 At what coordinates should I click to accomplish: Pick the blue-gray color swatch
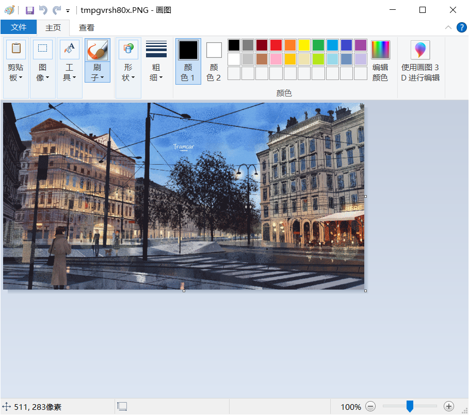pyautogui.click(x=346, y=59)
